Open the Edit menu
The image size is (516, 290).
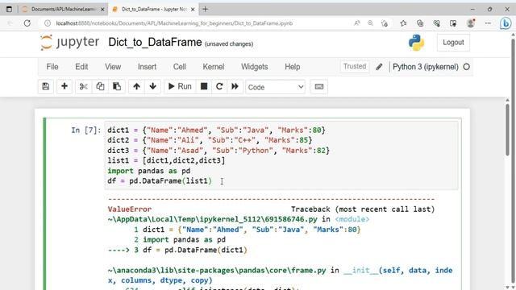[81, 67]
